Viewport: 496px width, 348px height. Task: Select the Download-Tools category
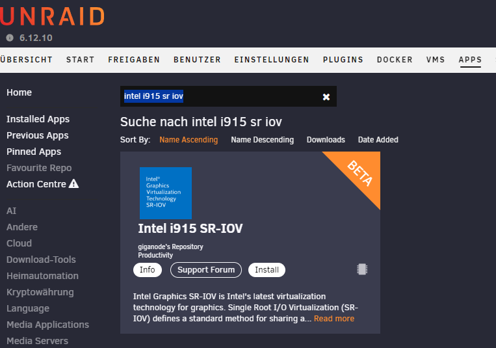(41, 260)
